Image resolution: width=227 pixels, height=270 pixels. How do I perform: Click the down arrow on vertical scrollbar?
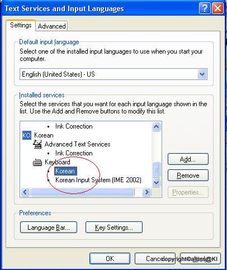pos(156,182)
